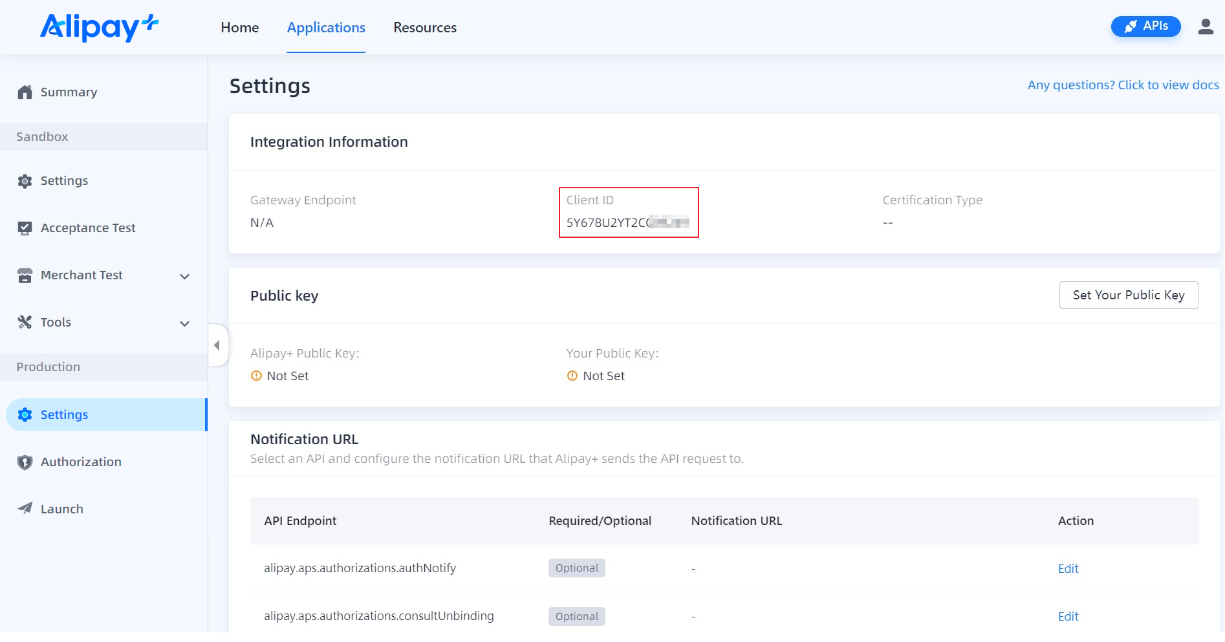Edit the consultUnbinding notification URL
Viewport: 1225px width, 642px height.
1068,617
